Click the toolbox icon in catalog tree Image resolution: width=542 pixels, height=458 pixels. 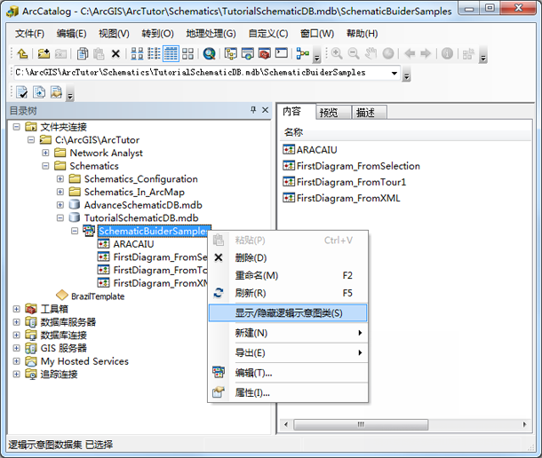[x=31, y=309]
